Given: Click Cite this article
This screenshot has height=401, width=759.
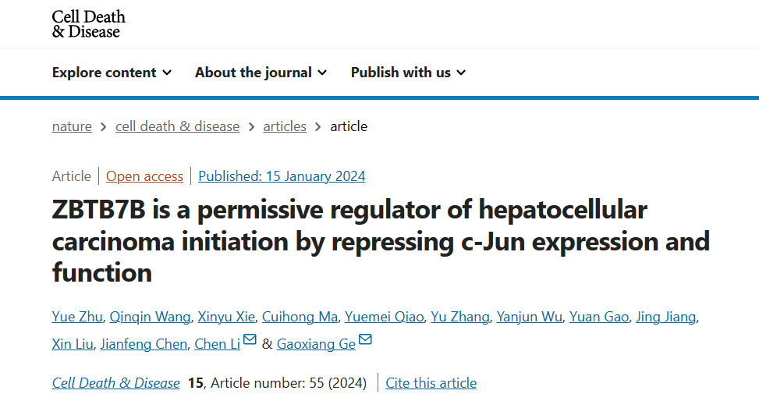Looking at the screenshot, I should click(431, 382).
